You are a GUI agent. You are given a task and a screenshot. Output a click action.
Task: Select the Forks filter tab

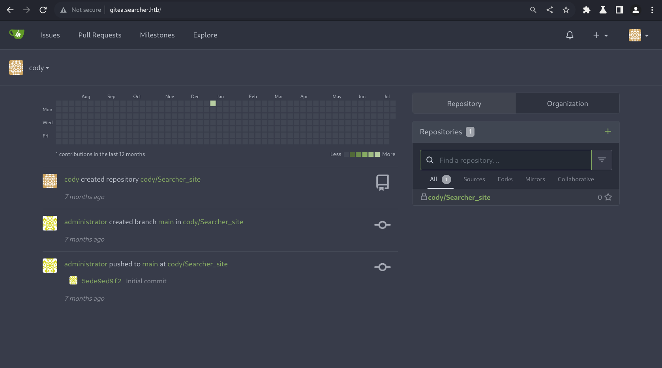(x=505, y=179)
